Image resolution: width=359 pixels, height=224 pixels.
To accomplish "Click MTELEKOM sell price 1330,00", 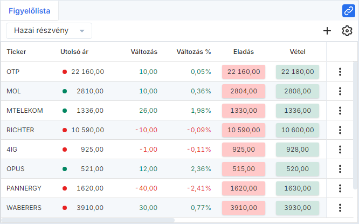I will tap(244, 111).
